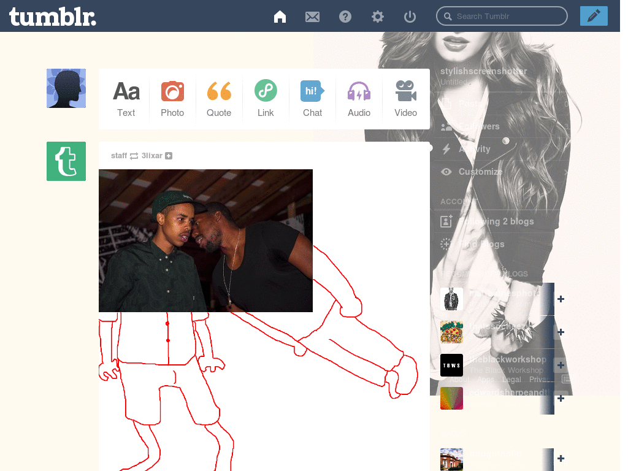Create a new Text post
Viewport: 628px width, 471px height.
126,99
